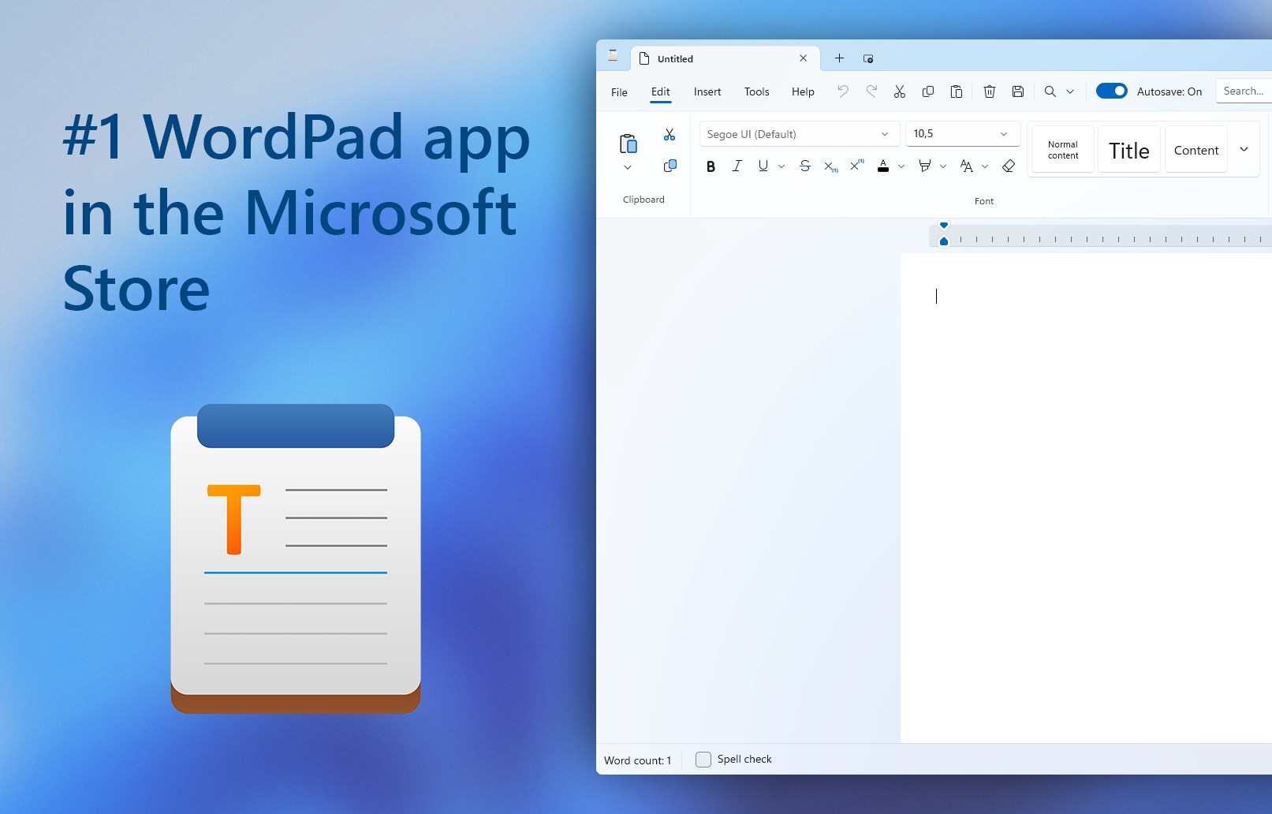Screen dimensions: 1272x814
Task: Apply the Content text style
Action: (1196, 150)
